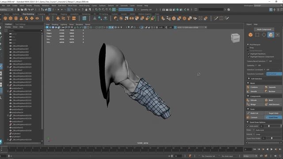Open the outliner search filter dropdown
Image resolution: width=283 pixels, height=159 pixels.
tap(41, 30)
